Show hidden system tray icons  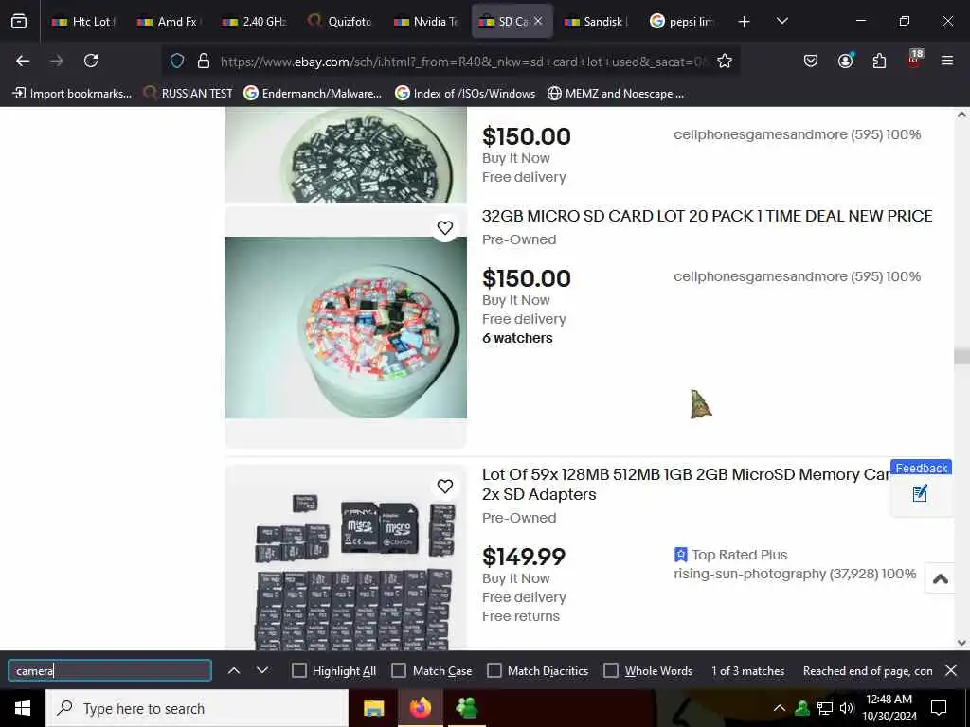click(x=780, y=708)
